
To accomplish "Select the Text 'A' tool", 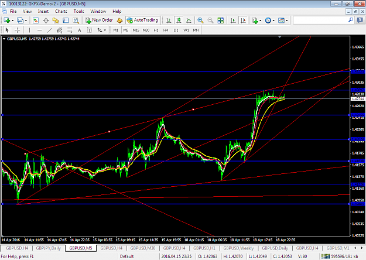I will point(80,30).
